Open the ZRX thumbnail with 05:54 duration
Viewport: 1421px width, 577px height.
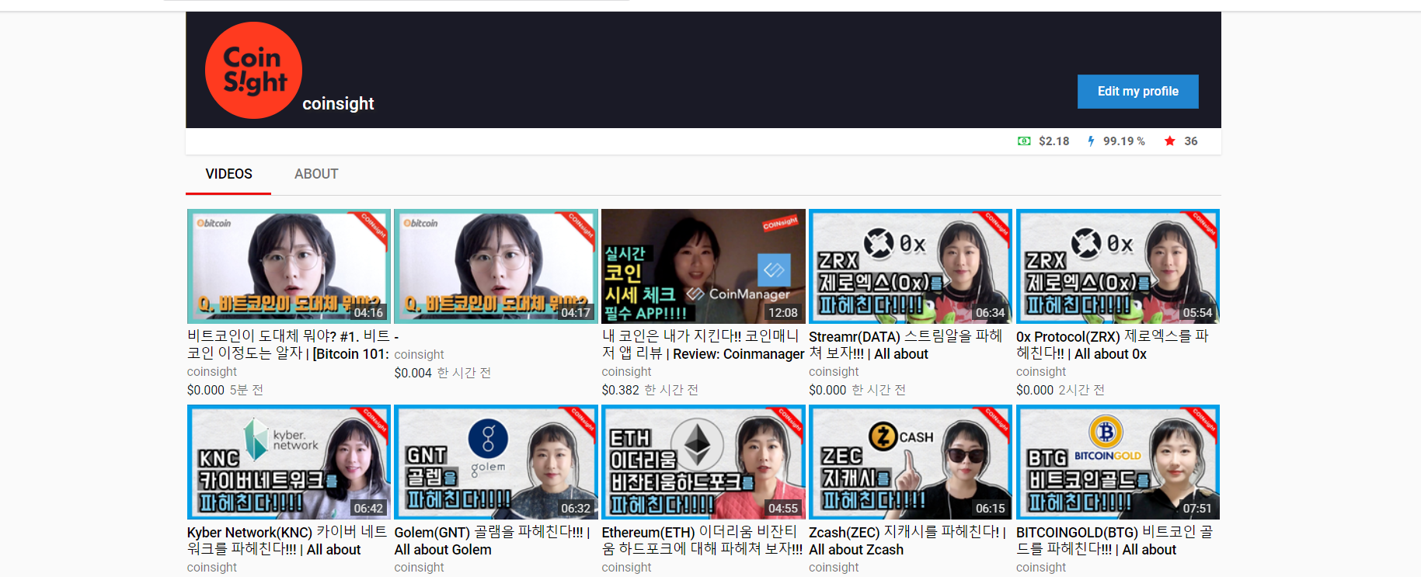[1118, 266]
